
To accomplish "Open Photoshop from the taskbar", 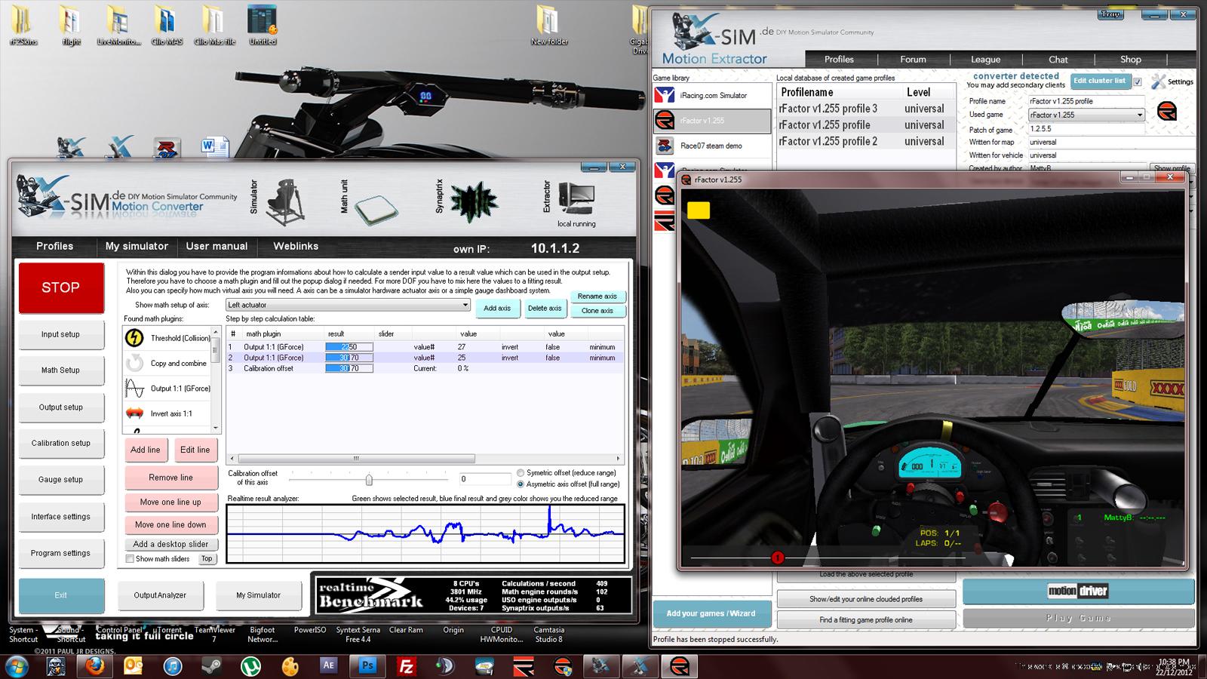I will pyautogui.click(x=367, y=665).
